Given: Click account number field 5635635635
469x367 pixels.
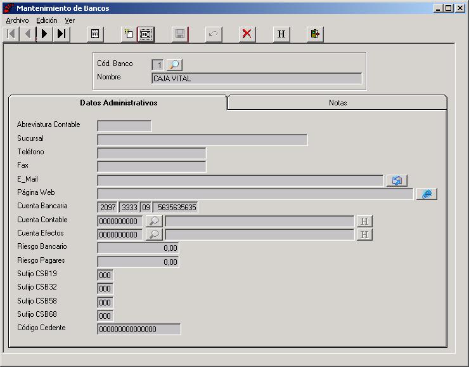Looking at the screenshot, I should pos(176,208).
